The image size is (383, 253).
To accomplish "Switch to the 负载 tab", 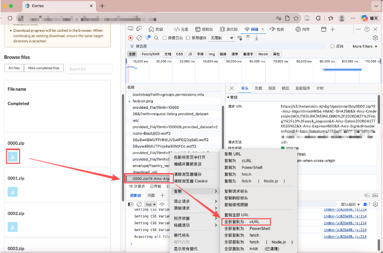I will pyautogui.click(x=258, y=88).
